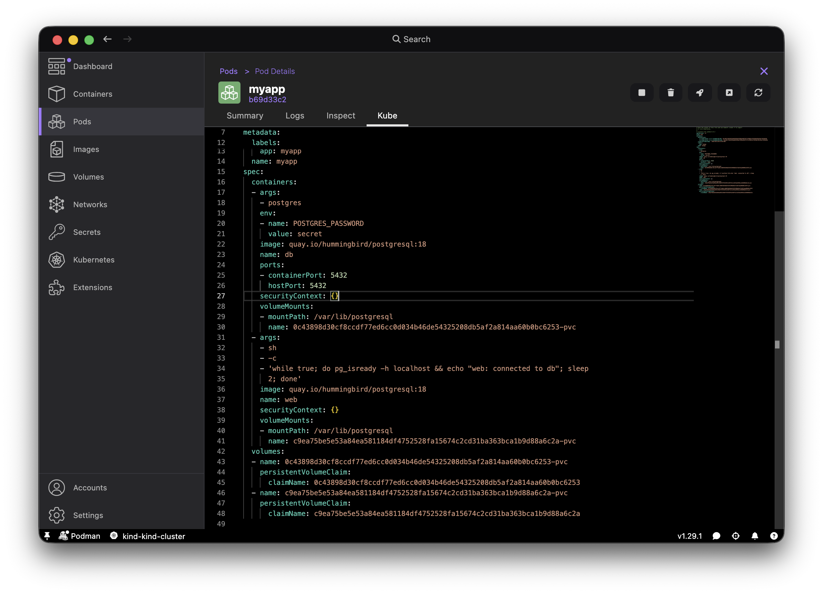
Task: Click pod ID b69d33c2
Action: 267,99
